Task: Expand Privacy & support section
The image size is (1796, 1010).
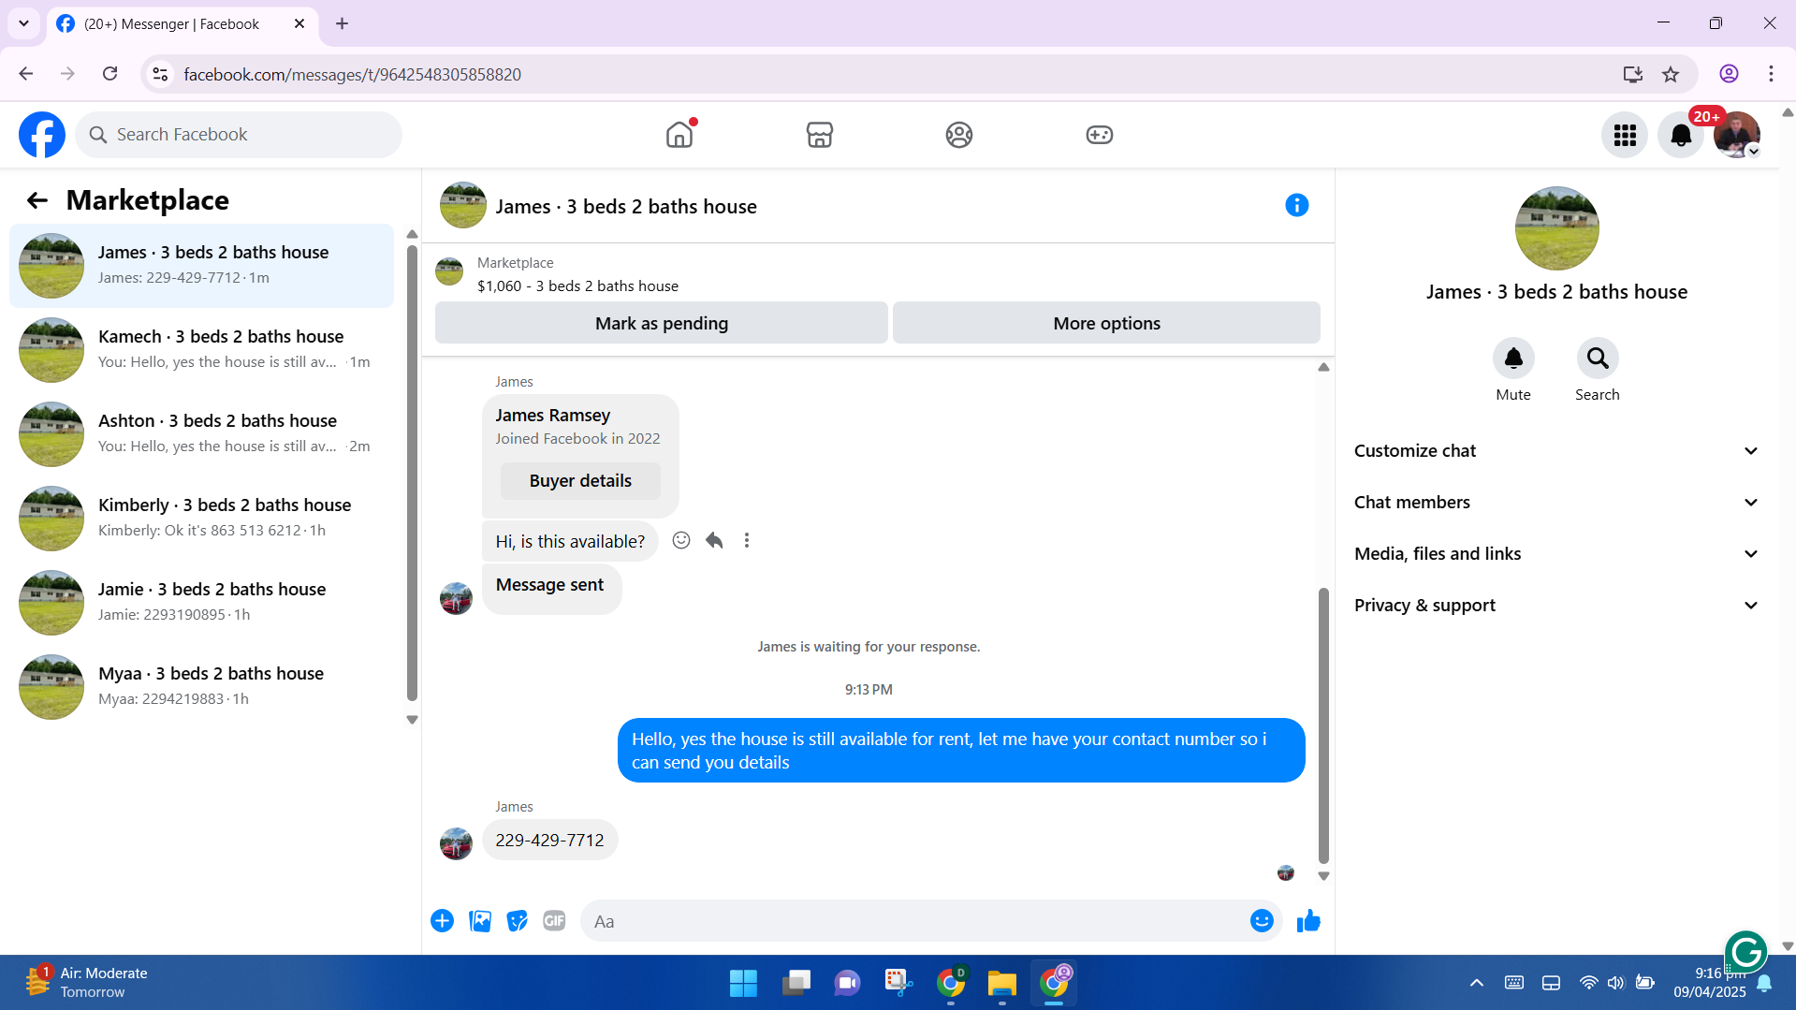Action: pos(1556,606)
